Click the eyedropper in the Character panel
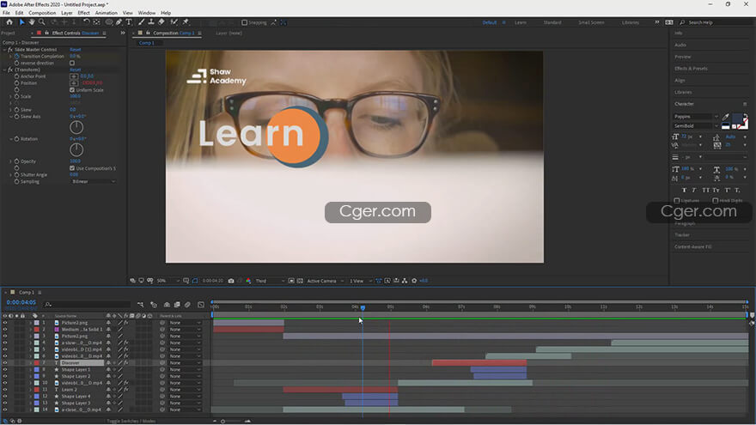Image resolution: width=756 pixels, height=425 pixels. [x=726, y=117]
